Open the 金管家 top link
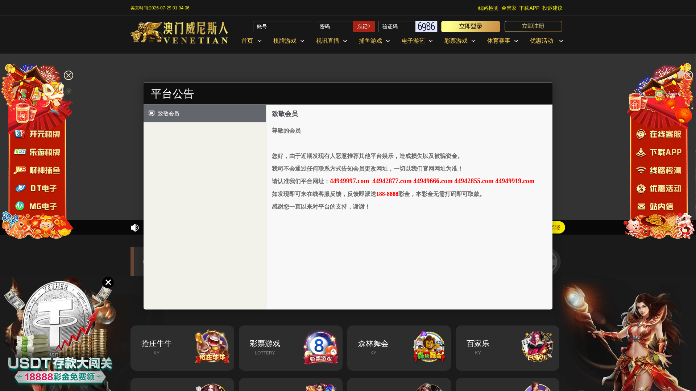Viewport: 696px width, 391px height. tap(509, 8)
